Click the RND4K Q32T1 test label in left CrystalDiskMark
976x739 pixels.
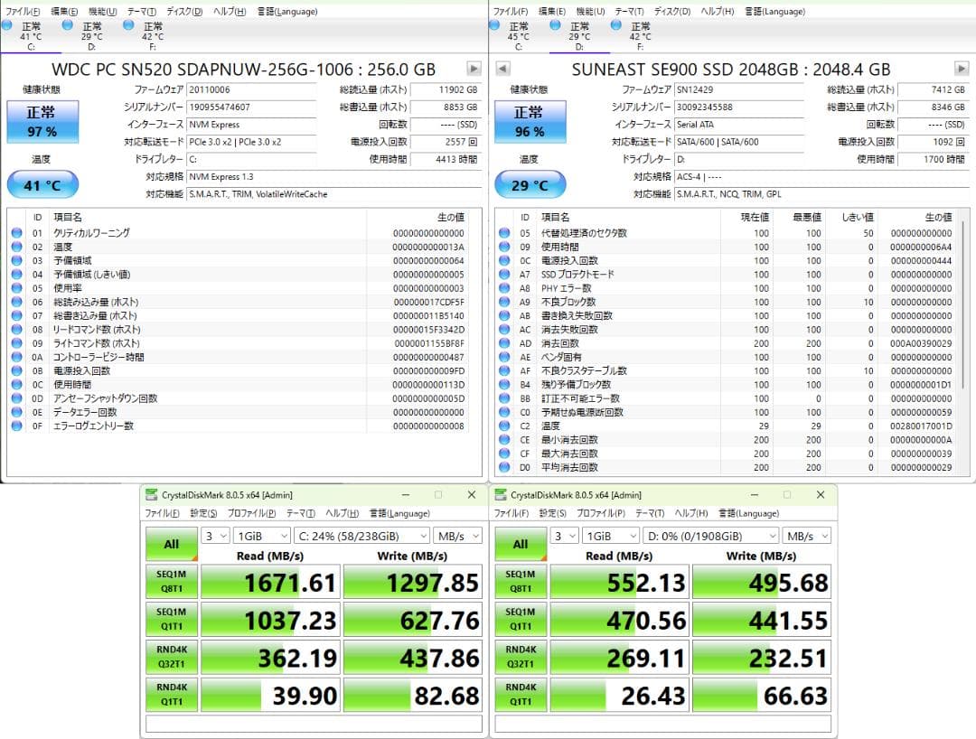tap(171, 656)
